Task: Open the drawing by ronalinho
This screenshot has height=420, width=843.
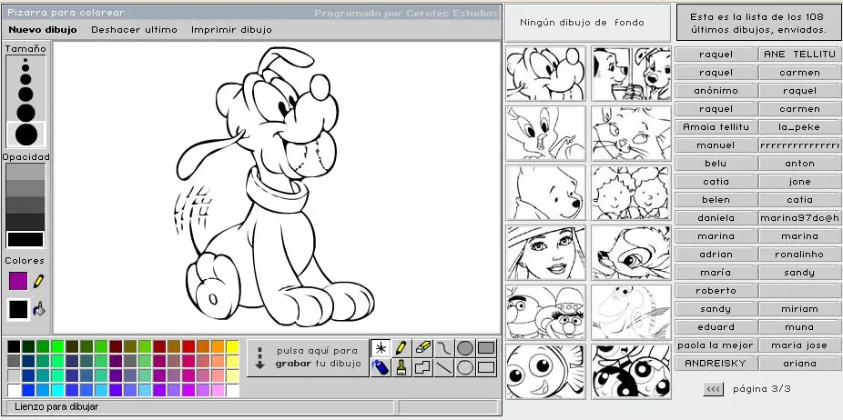Action: 799,254
